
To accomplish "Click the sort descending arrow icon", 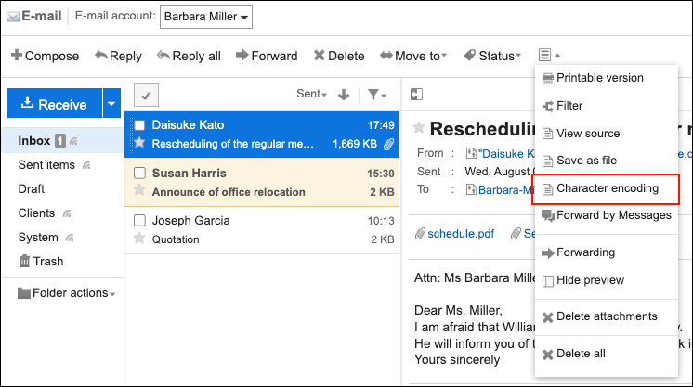I will (344, 95).
